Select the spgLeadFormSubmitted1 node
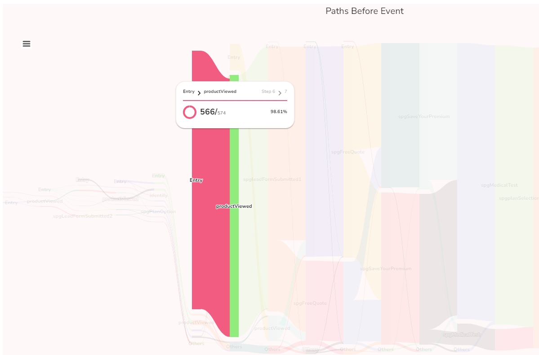539x355 pixels. click(272, 179)
